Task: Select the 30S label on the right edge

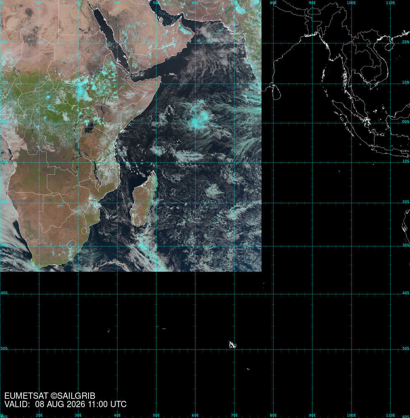Action: pyautogui.click(x=406, y=245)
